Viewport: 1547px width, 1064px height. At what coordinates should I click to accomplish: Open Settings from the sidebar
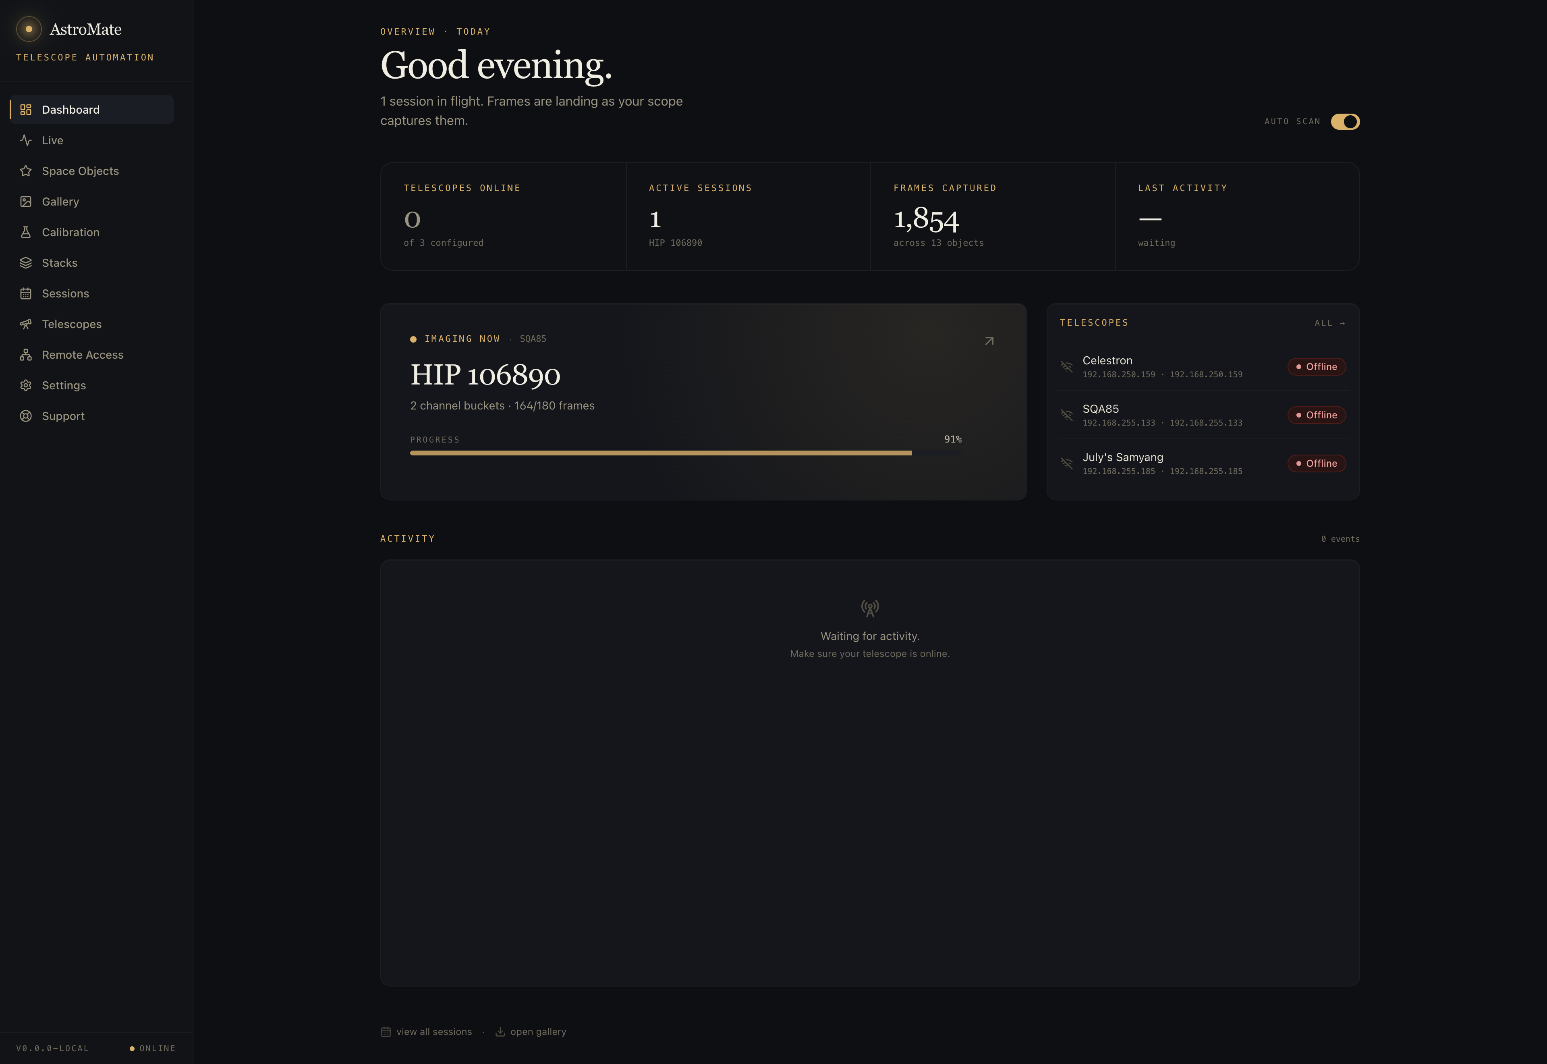point(92,385)
